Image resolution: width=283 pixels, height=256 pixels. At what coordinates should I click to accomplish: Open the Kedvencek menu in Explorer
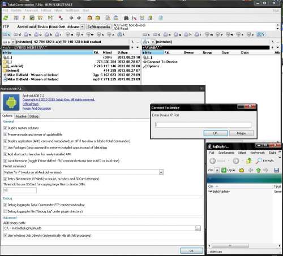tap(258, 153)
